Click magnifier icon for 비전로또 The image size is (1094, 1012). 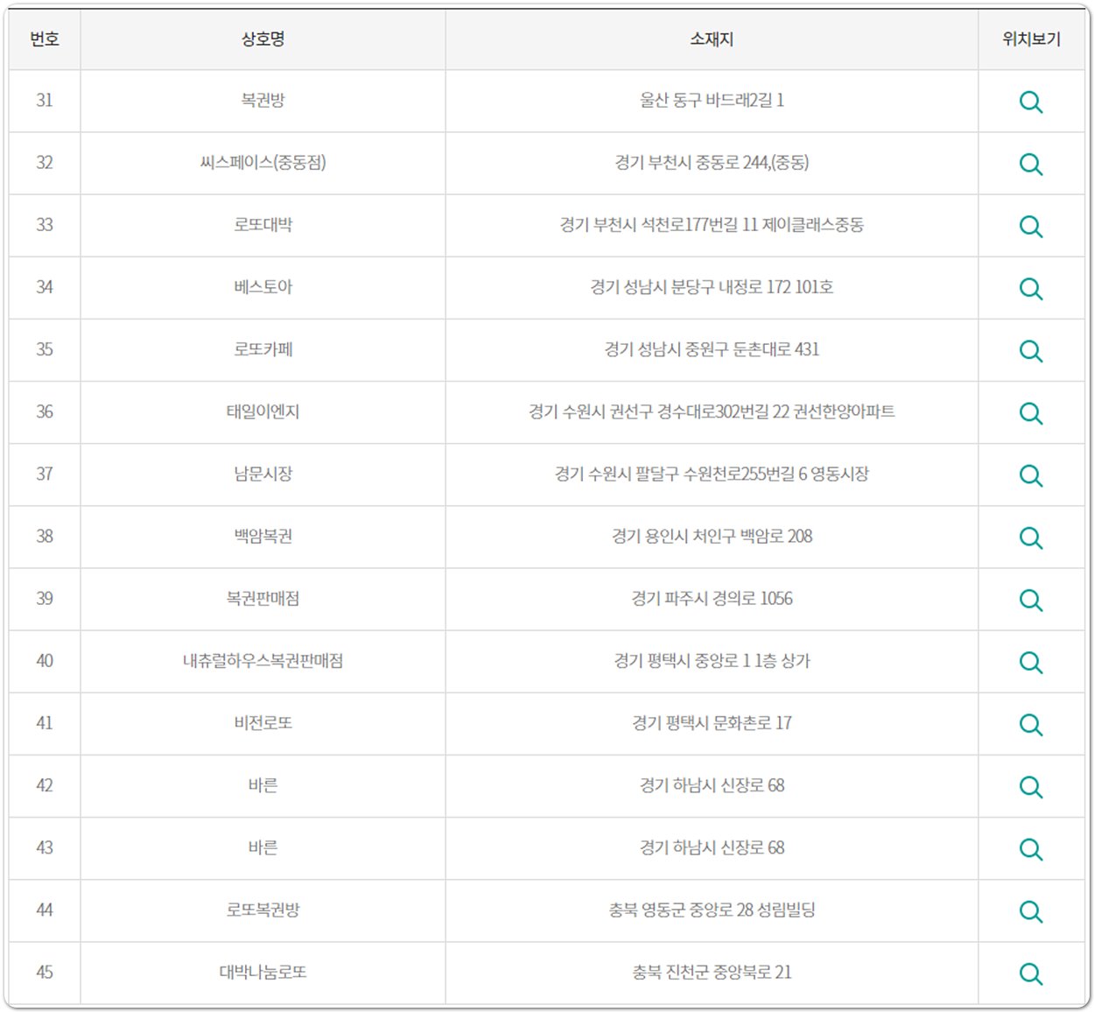point(1031,724)
